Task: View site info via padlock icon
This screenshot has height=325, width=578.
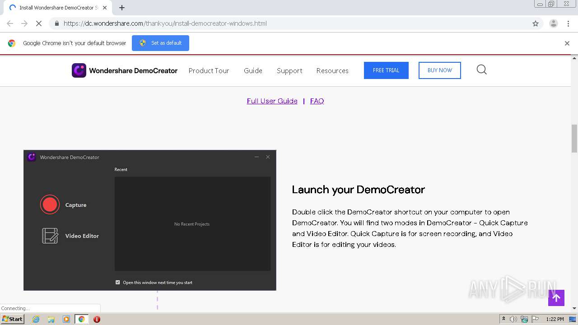Action: (x=56, y=23)
